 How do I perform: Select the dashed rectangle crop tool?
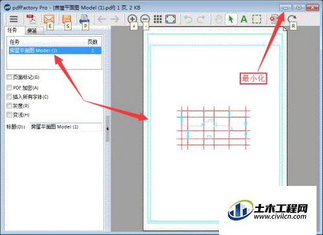[x=256, y=19]
